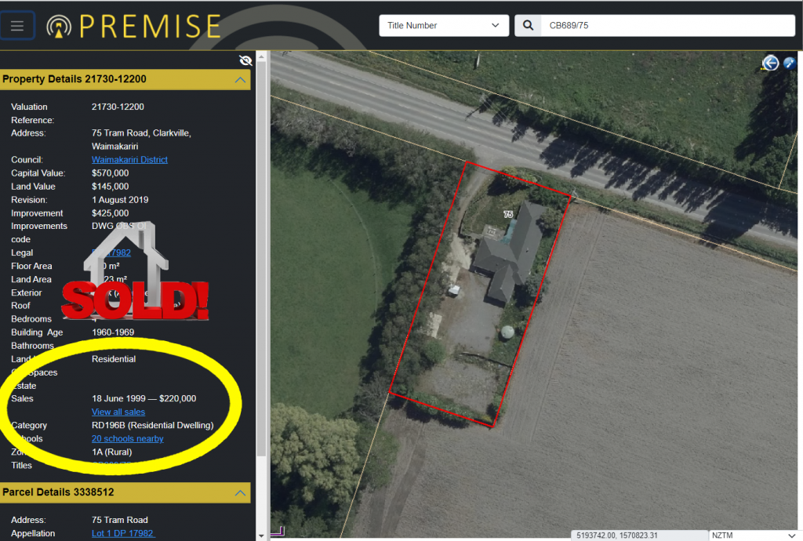Click the number 75 property label on map

[x=508, y=215]
